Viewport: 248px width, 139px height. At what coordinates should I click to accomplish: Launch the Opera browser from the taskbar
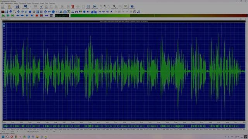click(12, 137)
